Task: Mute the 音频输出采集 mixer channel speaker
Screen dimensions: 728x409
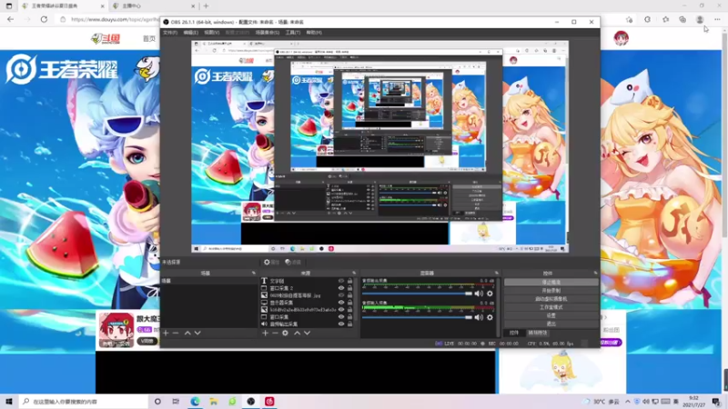Action: [x=479, y=294]
